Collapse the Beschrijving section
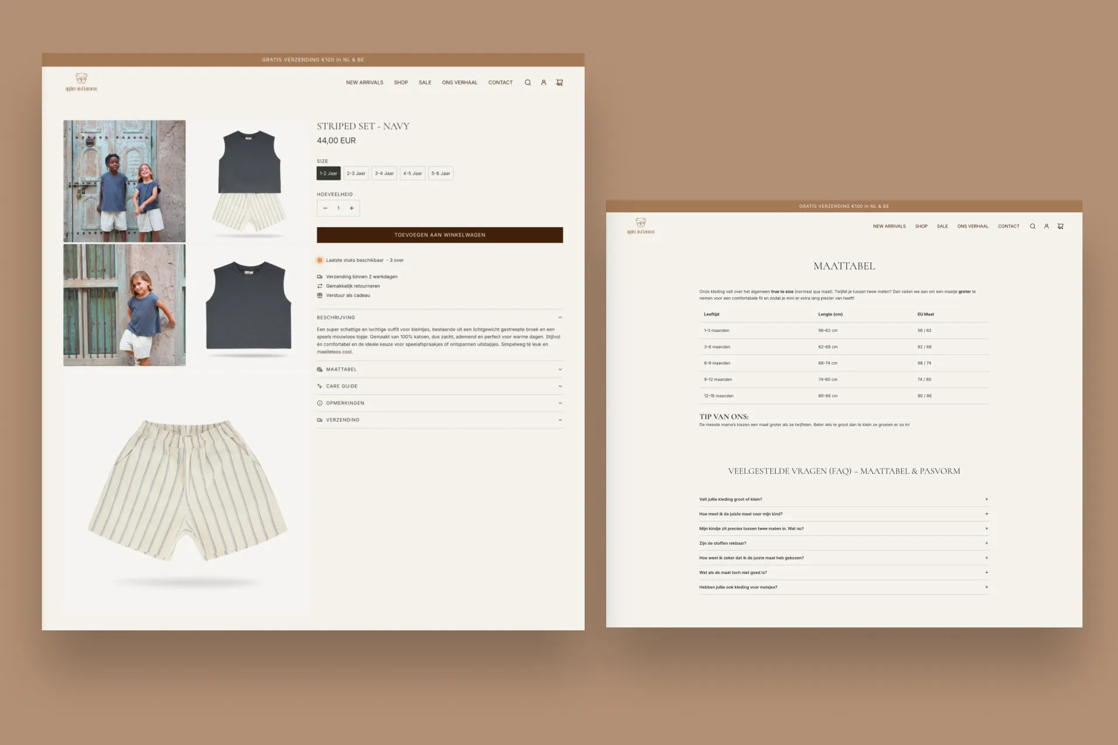The height and width of the screenshot is (745, 1118). pyautogui.click(x=440, y=318)
